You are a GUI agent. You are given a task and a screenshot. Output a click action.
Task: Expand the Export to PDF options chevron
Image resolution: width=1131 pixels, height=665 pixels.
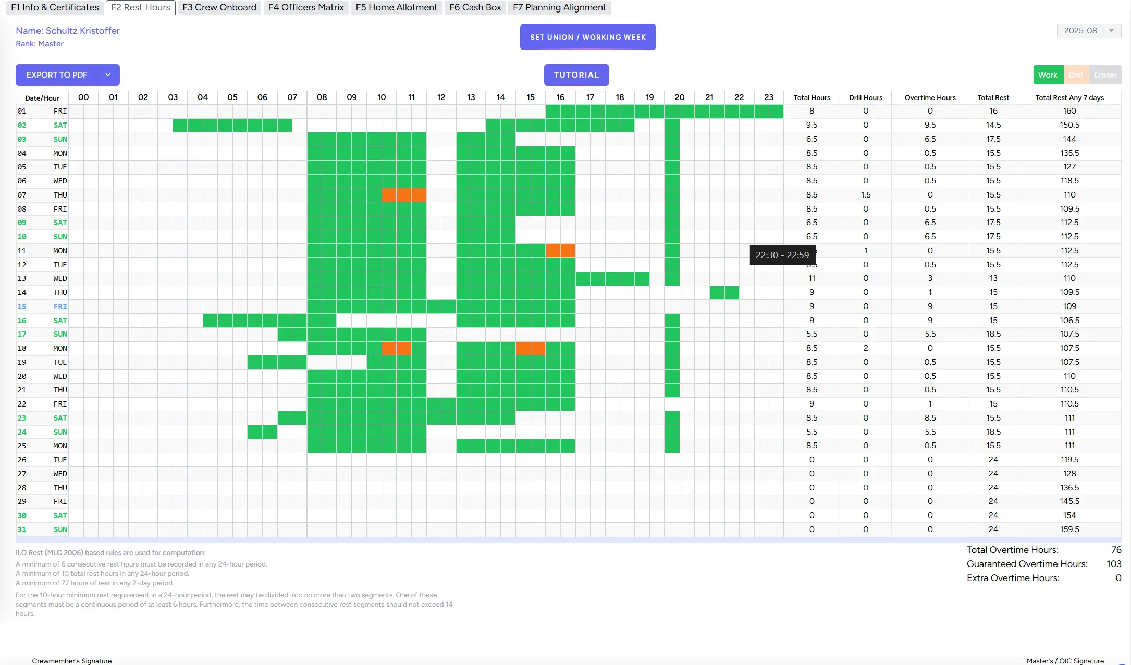pyautogui.click(x=108, y=75)
